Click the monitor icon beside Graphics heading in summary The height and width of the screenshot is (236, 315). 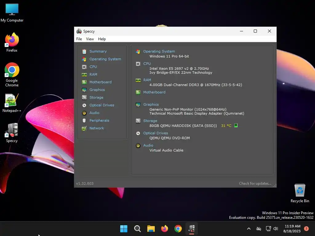(x=138, y=104)
